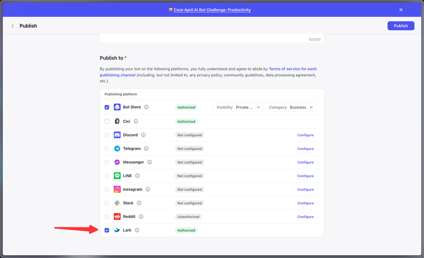Configure the Discord platform
The height and width of the screenshot is (258, 424).
[x=306, y=135]
